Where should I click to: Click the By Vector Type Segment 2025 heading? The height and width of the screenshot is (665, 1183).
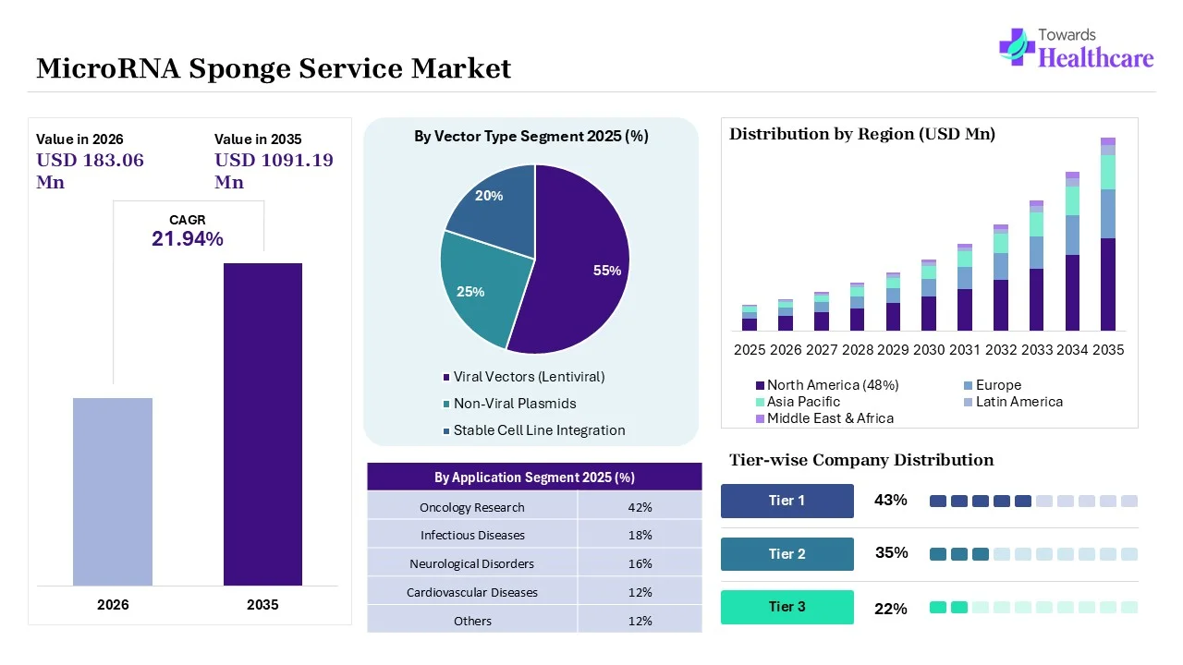[x=531, y=136]
